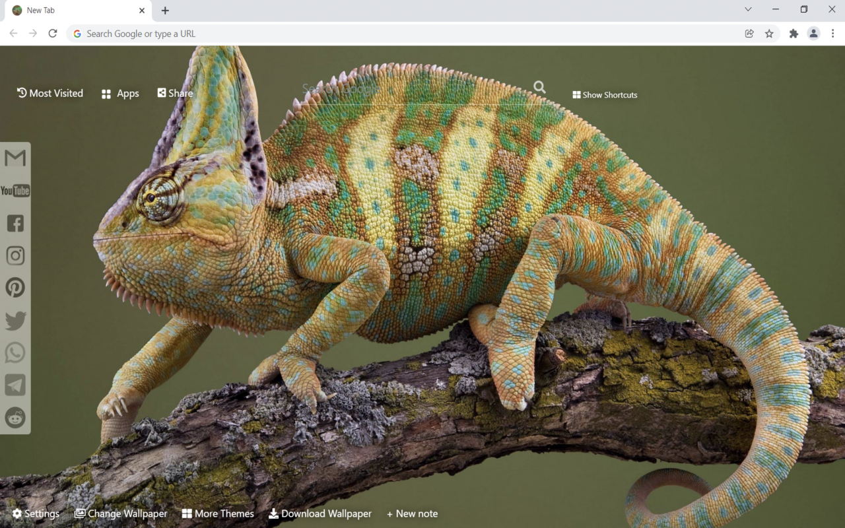
Task: Open the Extensions puzzle menu
Action: coord(794,34)
